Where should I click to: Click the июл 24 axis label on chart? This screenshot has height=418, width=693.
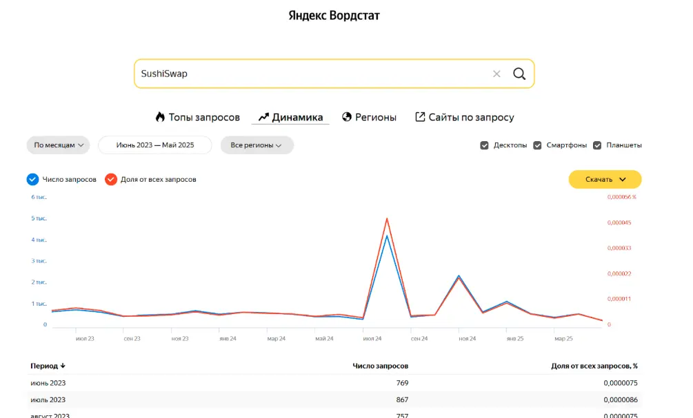tap(372, 339)
